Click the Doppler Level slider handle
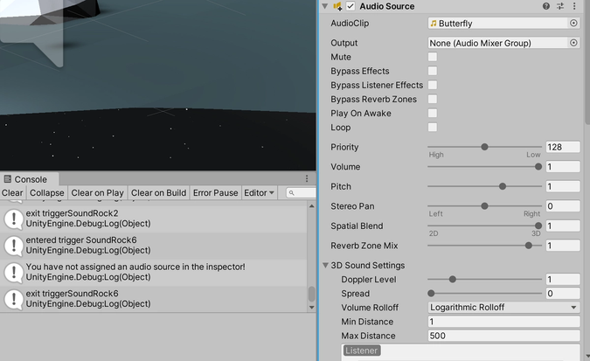This screenshot has height=361, width=590. pos(453,280)
